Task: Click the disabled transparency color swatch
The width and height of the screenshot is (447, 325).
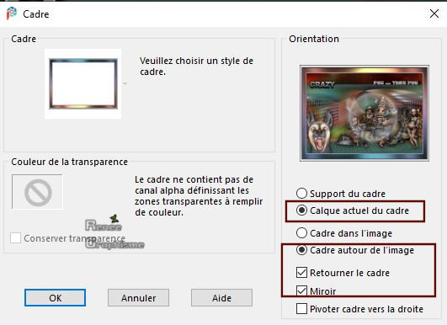Action: click(37, 192)
